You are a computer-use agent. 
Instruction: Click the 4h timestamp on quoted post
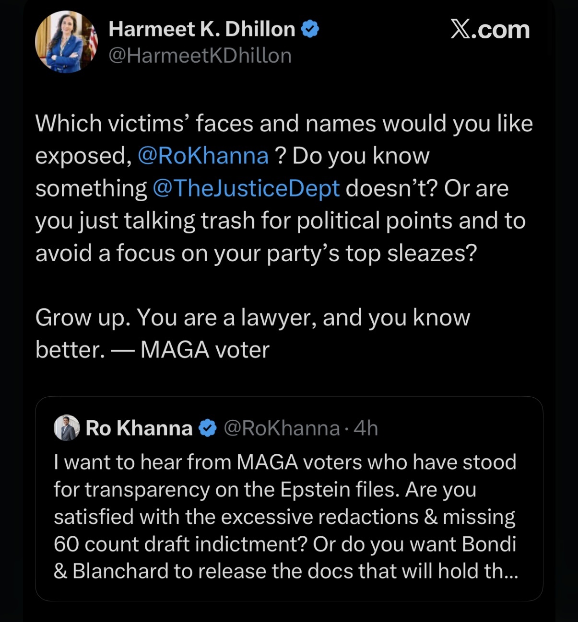[x=366, y=428]
